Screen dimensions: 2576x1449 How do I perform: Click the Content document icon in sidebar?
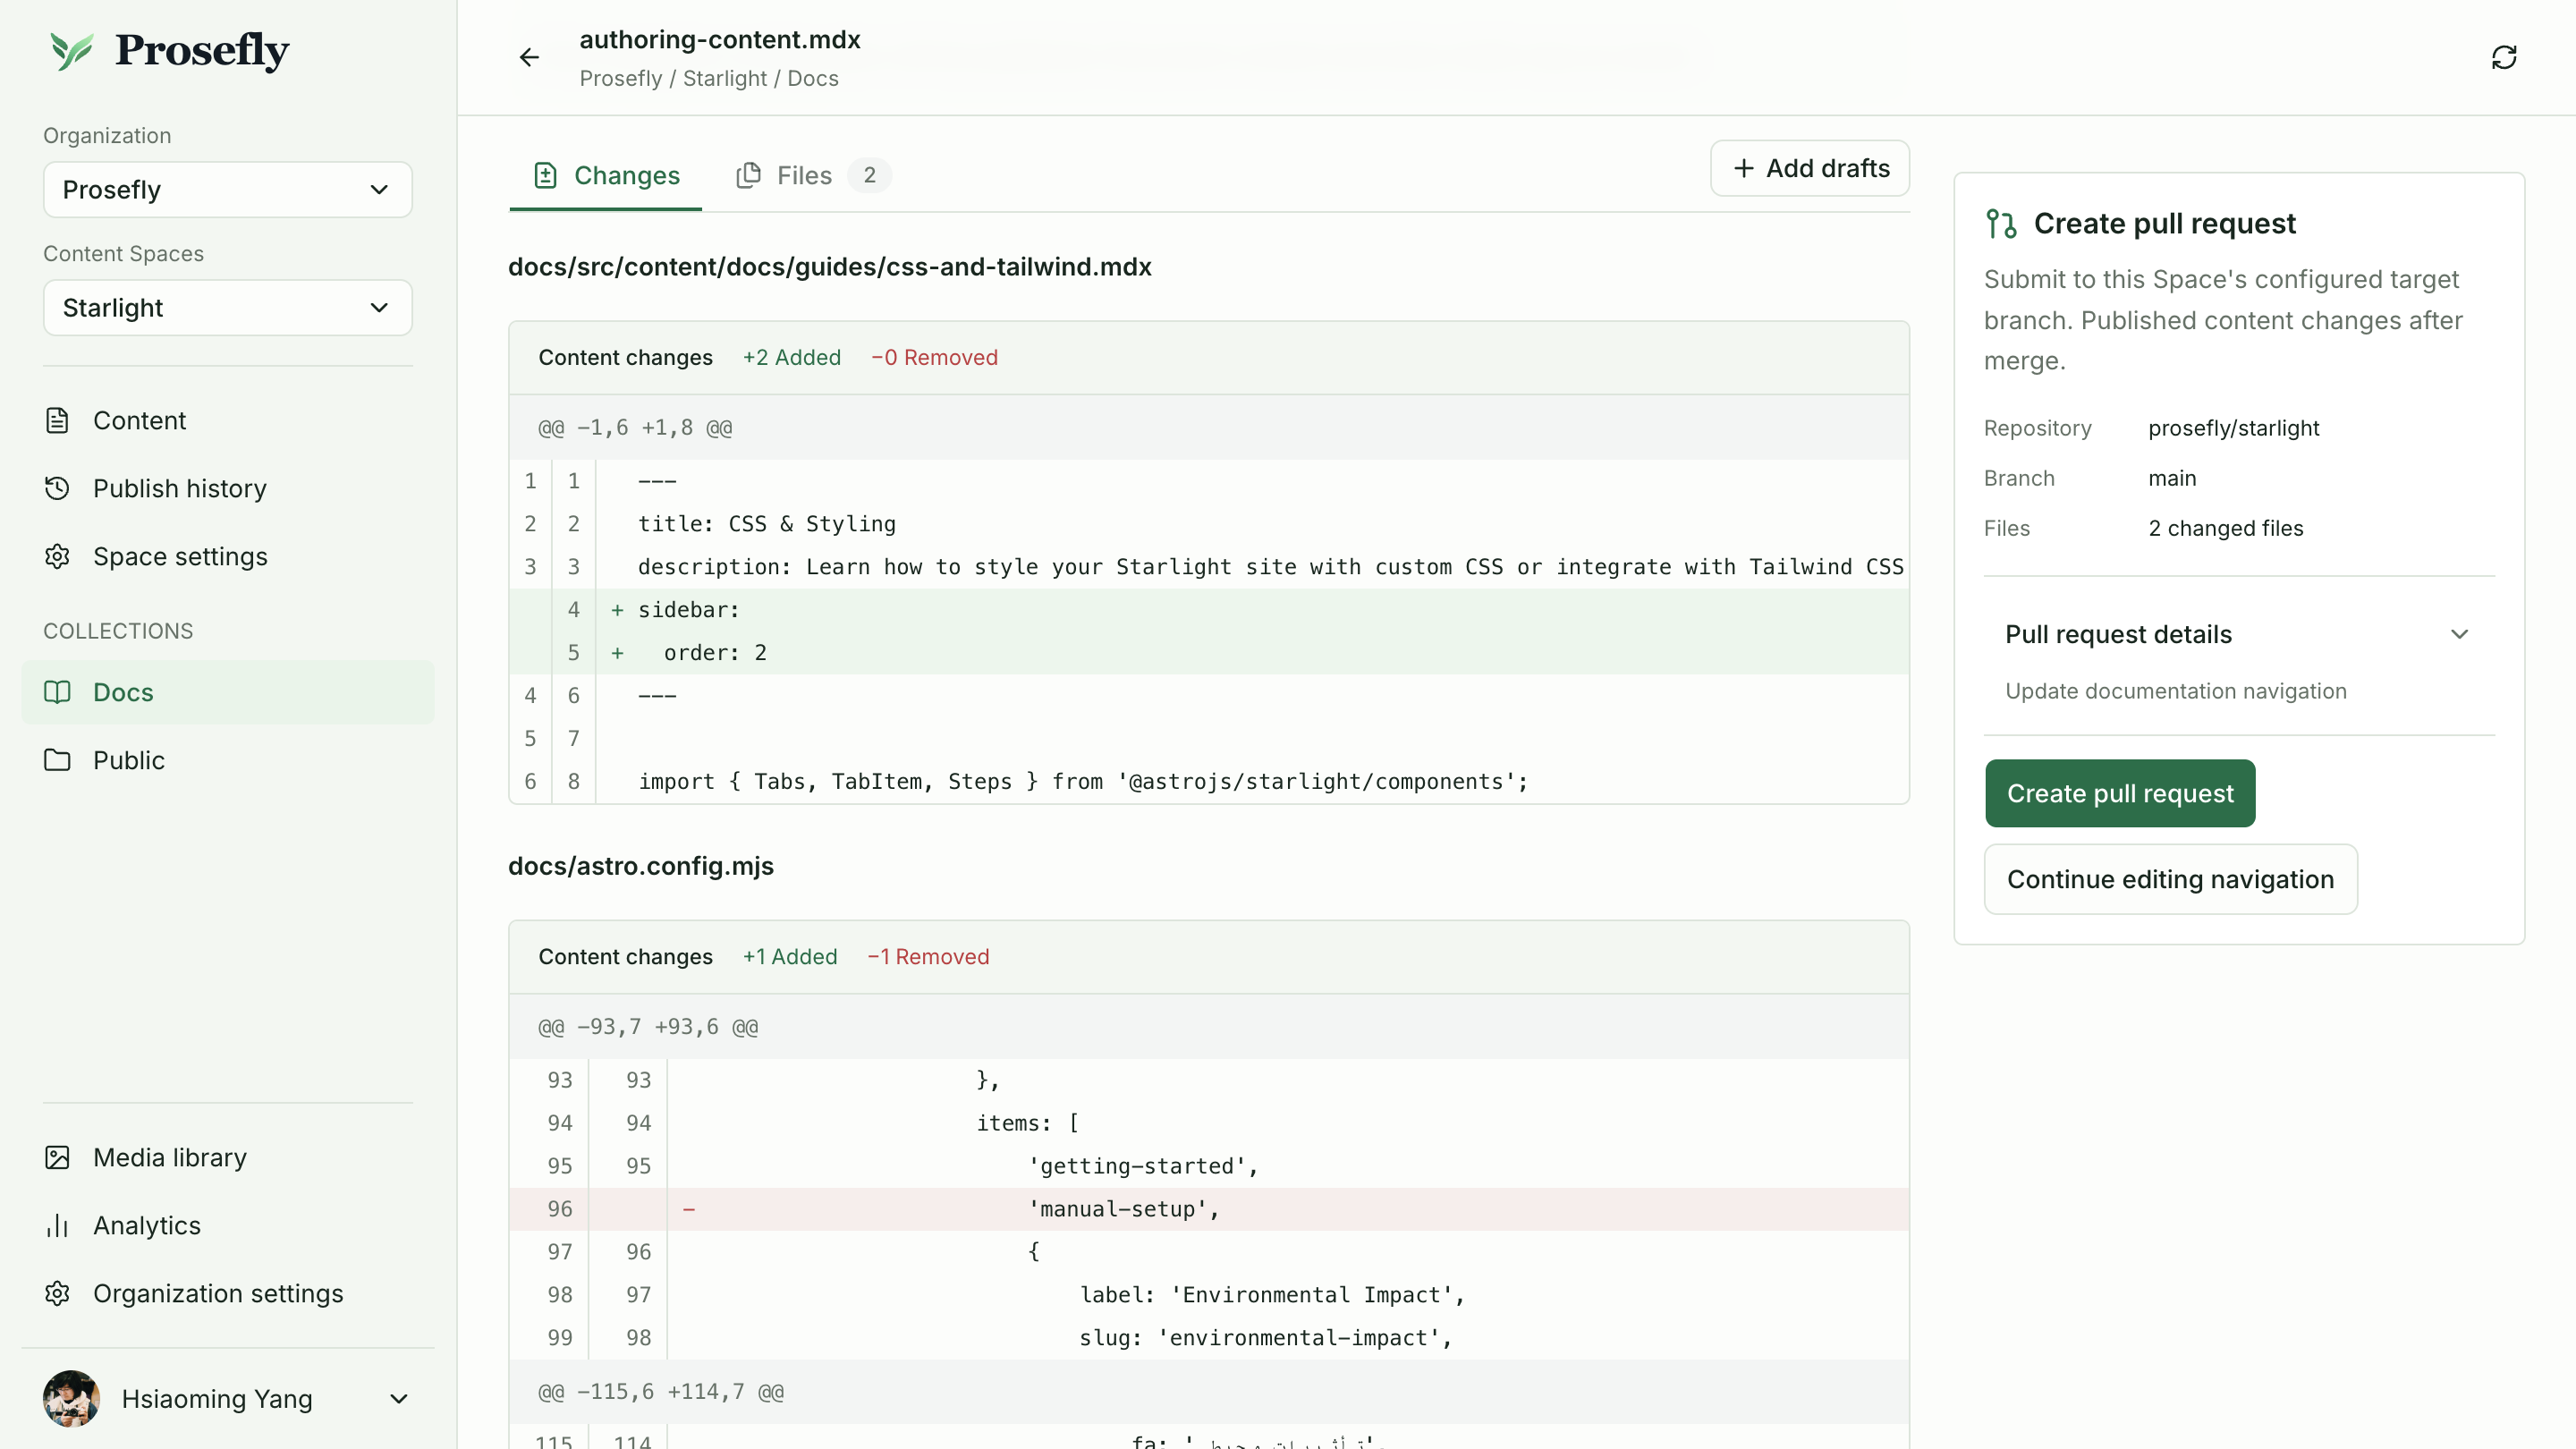tap(57, 420)
